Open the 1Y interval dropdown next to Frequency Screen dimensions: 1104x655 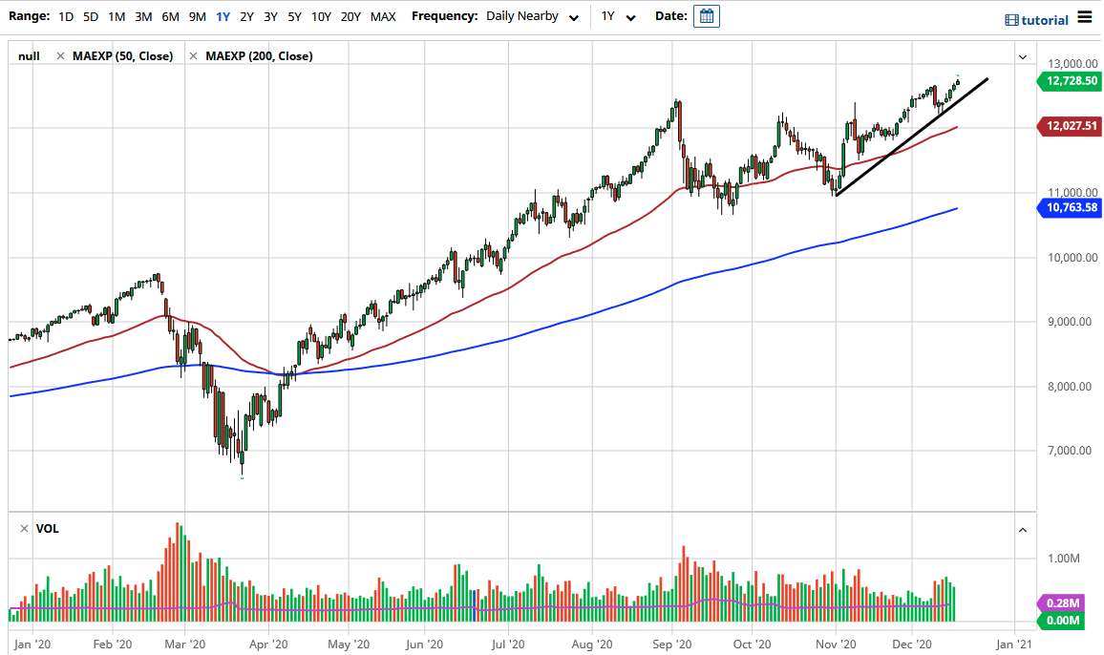coord(618,16)
